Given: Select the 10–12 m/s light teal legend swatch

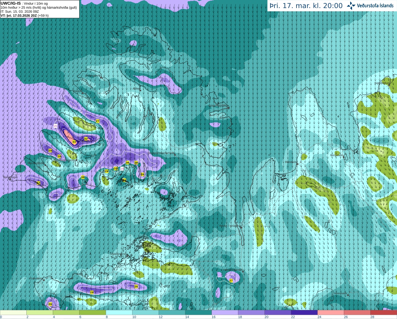Looking at the screenshot, I should [x=145, y=312].
